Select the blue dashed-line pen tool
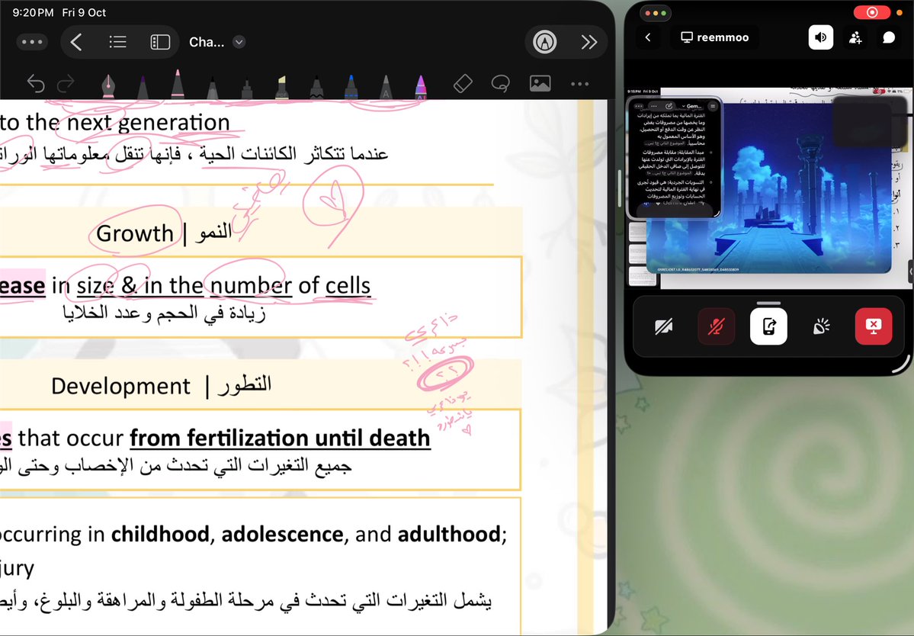The height and width of the screenshot is (636, 914). coord(351,87)
